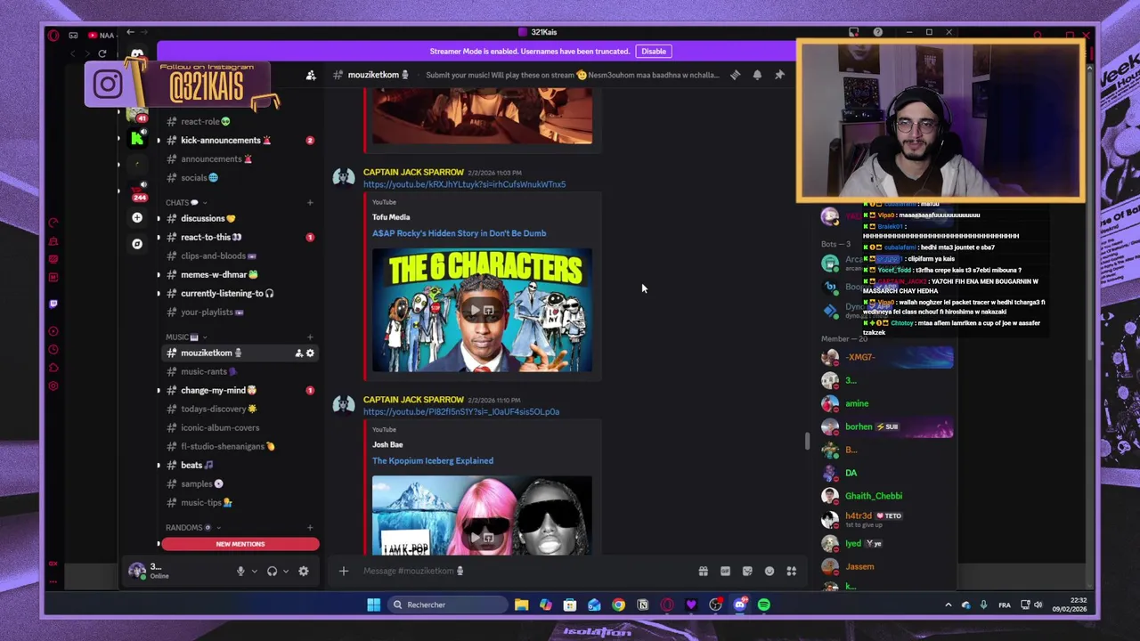
Task: Open the kick-announcements channel
Action: (239, 141)
